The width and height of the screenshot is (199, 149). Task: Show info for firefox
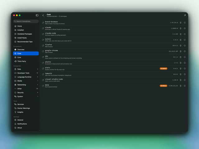point(185,46)
